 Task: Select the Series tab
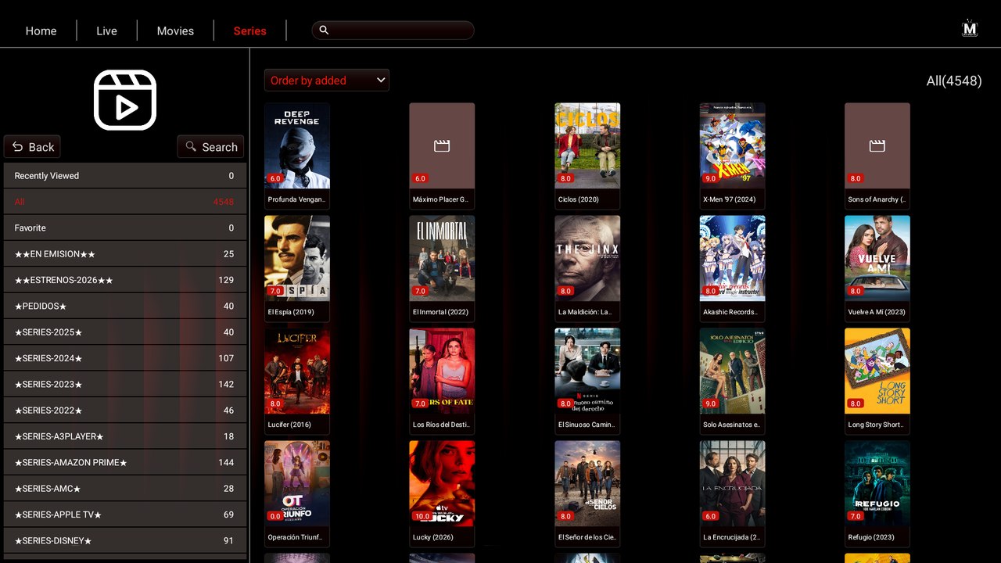(250, 30)
